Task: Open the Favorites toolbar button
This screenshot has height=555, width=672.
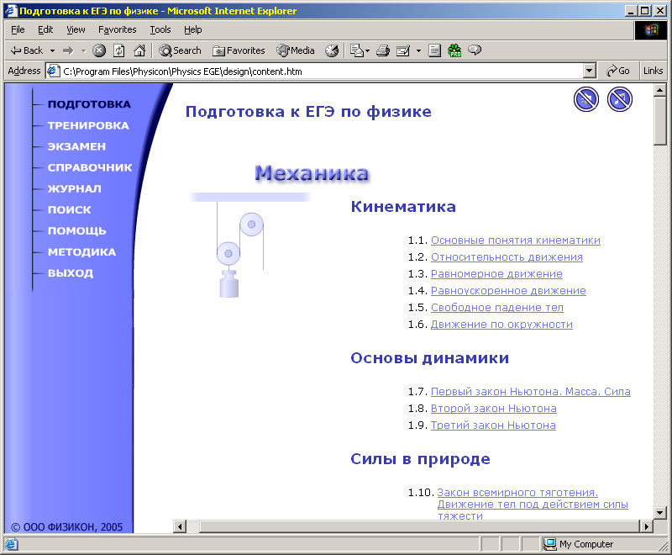Action: click(x=239, y=50)
